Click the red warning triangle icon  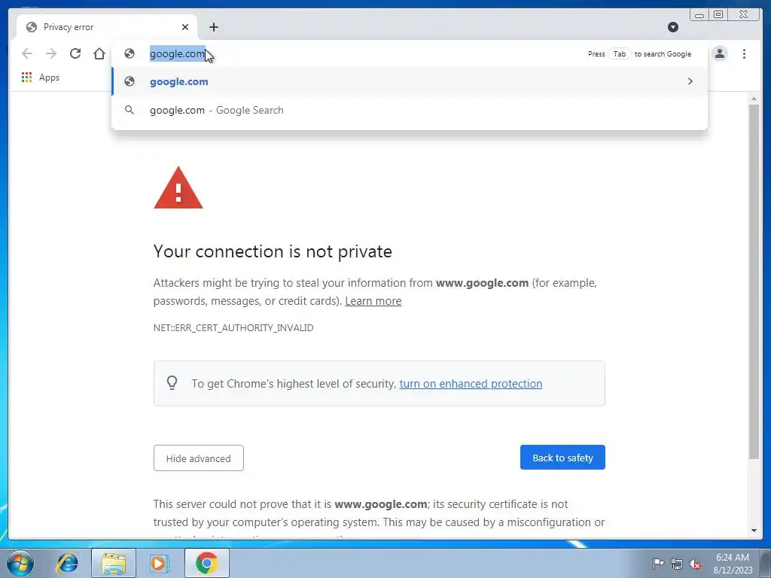pyautogui.click(x=178, y=187)
